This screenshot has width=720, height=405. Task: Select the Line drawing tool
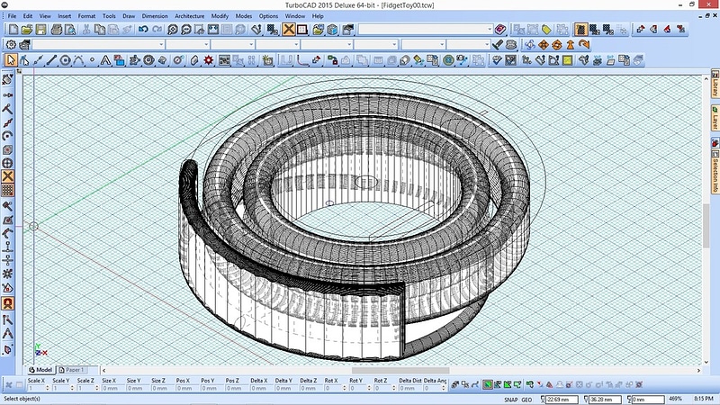(x=51, y=60)
